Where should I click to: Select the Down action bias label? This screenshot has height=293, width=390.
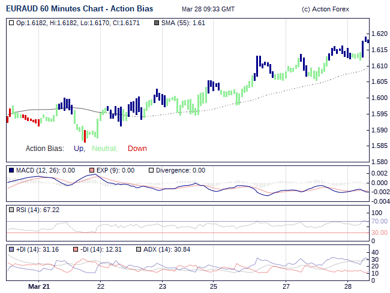pos(137,149)
